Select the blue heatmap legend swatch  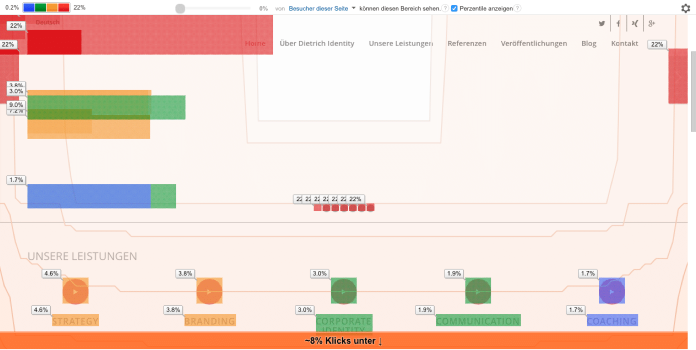pyautogui.click(x=29, y=7)
